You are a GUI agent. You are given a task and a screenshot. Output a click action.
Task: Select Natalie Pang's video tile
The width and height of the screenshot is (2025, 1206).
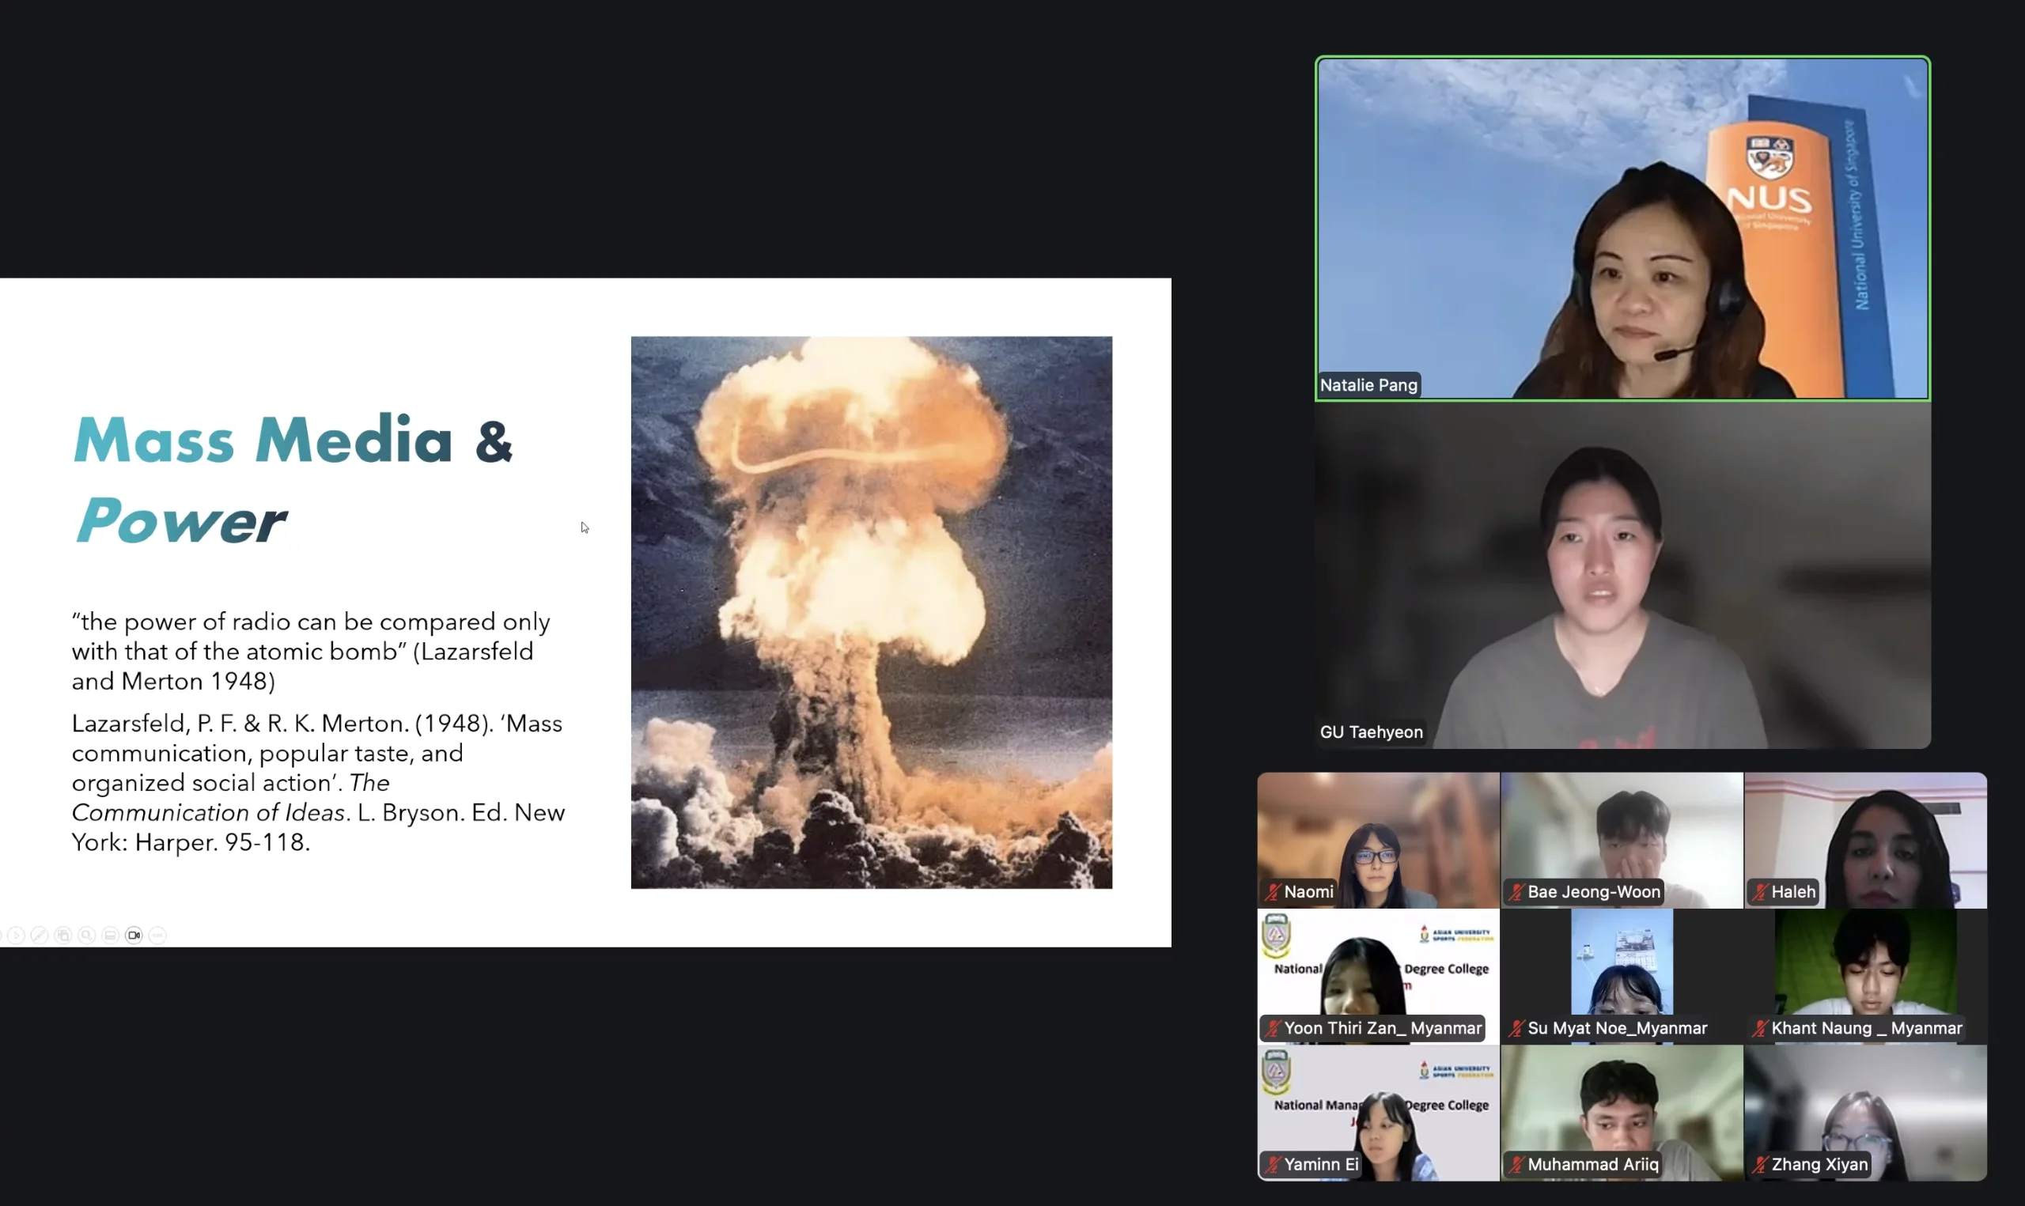1622,228
